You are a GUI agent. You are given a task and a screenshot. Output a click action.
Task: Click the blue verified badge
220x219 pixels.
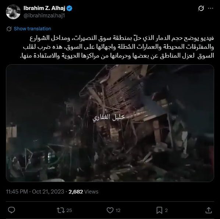click(69, 8)
